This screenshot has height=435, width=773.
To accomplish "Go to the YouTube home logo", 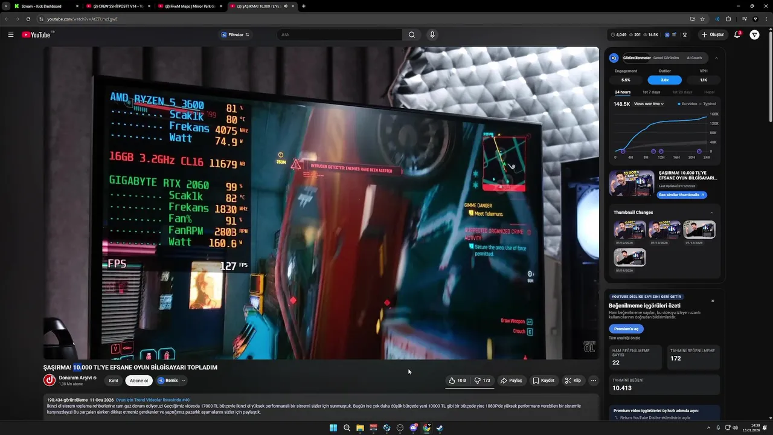I will (x=36, y=34).
